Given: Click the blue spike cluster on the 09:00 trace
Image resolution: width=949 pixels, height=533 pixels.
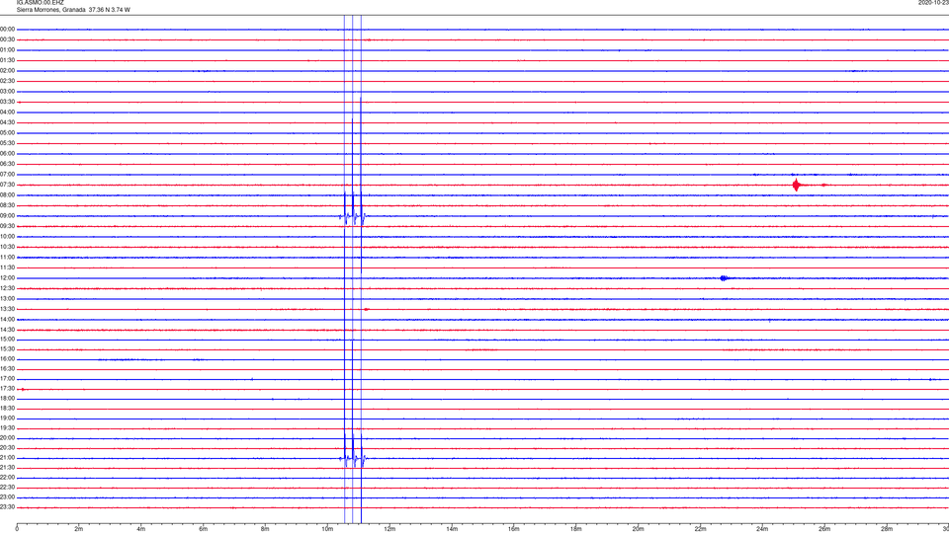Looking at the screenshot, I should pos(353,216).
